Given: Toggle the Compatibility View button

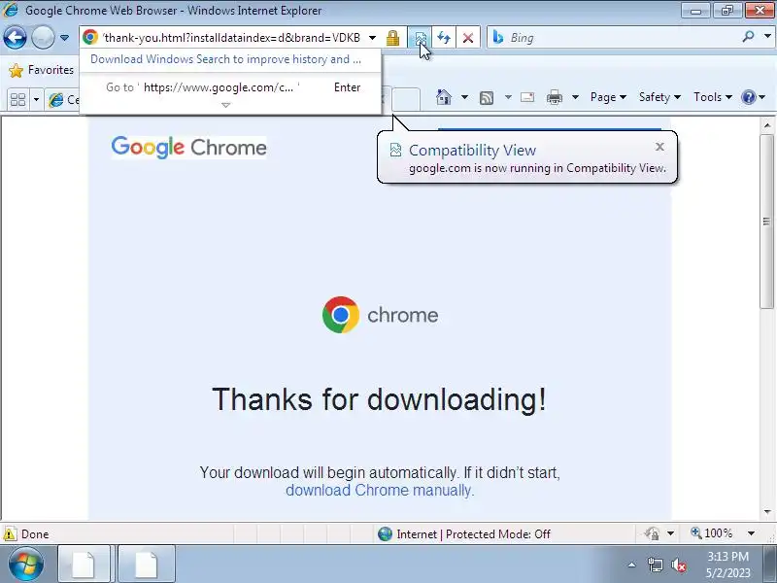Looking at the screenshot, I should 420,38.
